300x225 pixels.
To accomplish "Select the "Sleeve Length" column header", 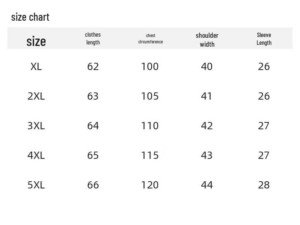I will tap(264, 39).
